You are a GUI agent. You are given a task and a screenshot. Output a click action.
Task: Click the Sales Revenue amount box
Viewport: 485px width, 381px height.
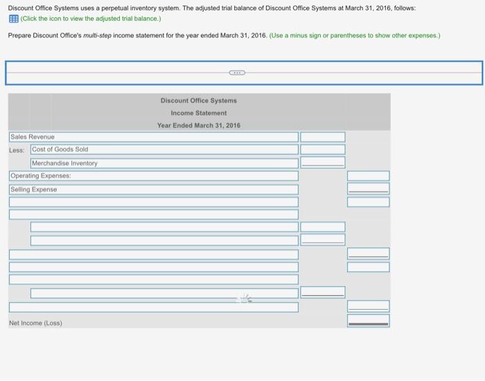click(x=323, y=137)
